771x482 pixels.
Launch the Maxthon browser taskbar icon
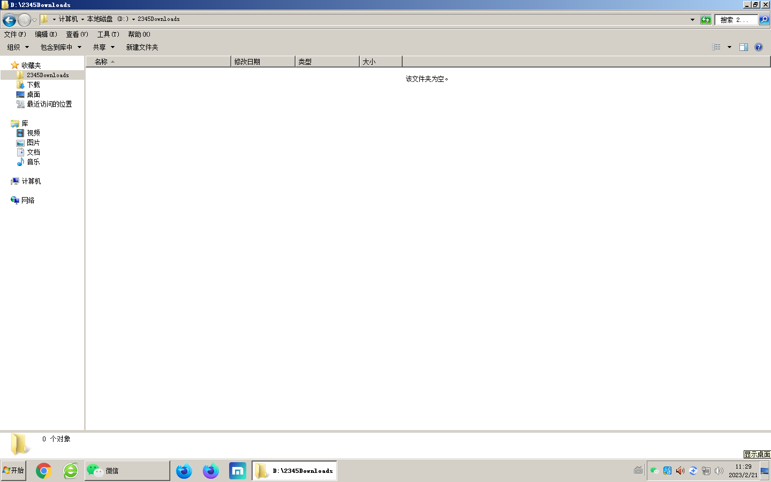pos(238,471)
